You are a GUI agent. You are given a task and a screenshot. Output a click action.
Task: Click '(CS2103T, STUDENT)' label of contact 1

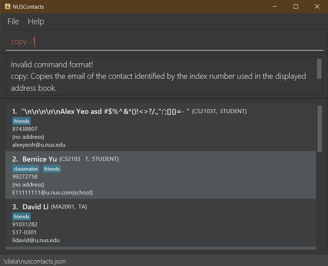click(219, 111)
